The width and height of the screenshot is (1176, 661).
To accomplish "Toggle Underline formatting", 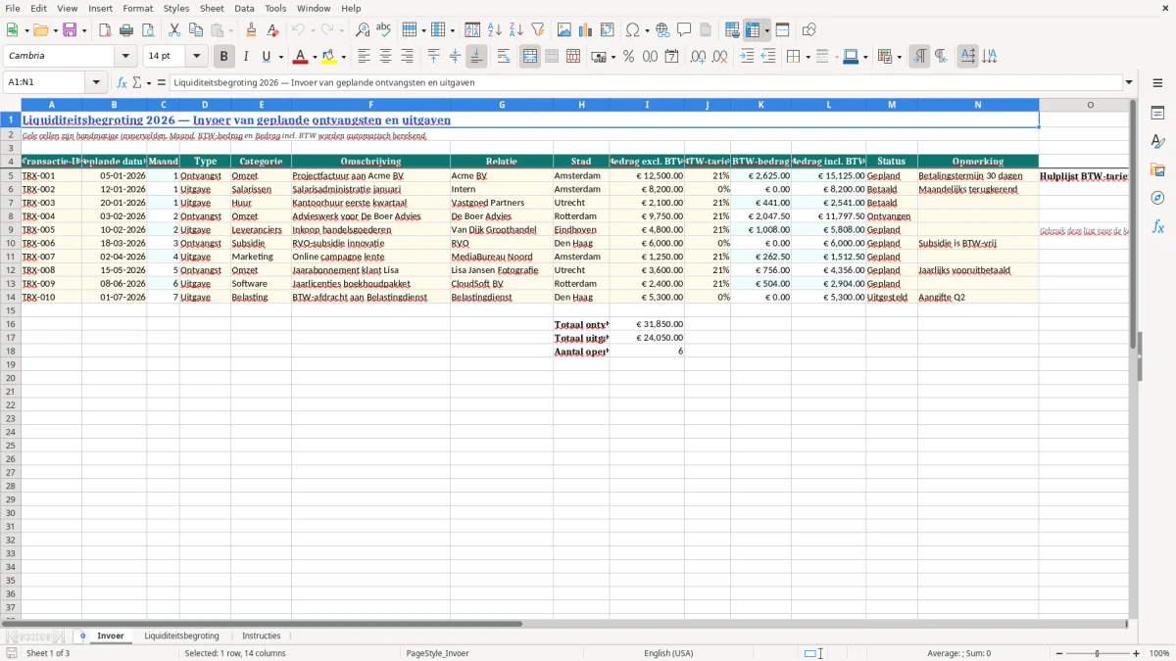I will (266, 57).
